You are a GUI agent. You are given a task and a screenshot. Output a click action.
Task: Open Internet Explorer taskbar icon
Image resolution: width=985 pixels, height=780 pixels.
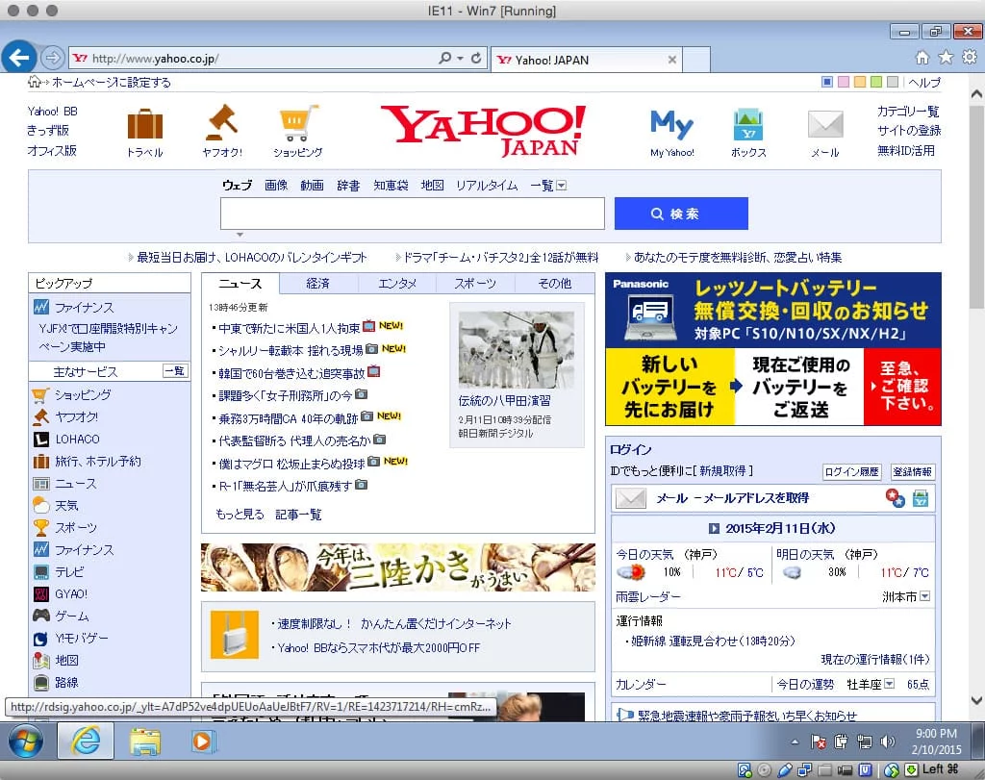click(86, 742)
